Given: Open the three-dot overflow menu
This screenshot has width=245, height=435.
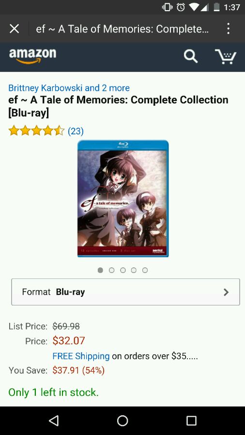Looking at the screenshot, I should [228, 29].
